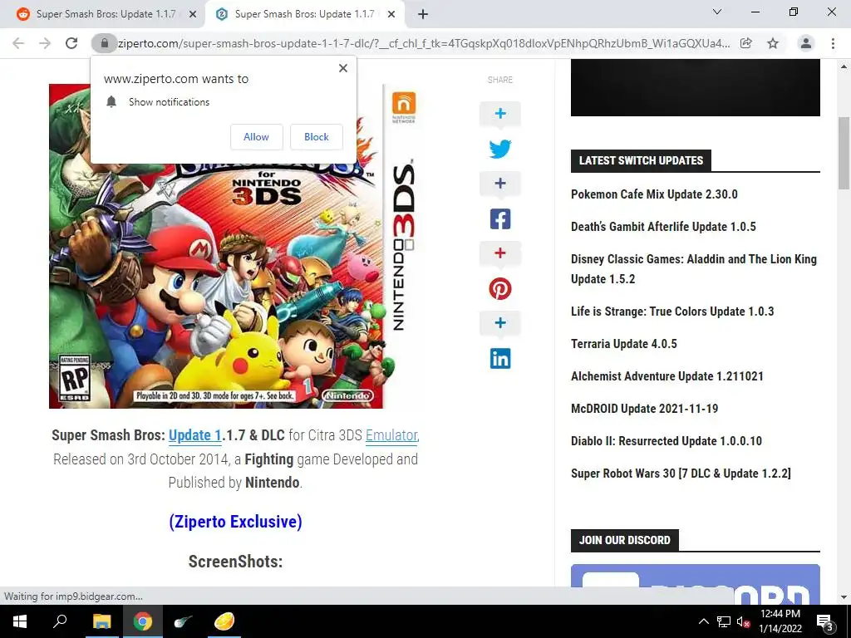The height and width of the screenshot is (638, 851).
Task: Open the Windows notification center
Action: [825, 621]
